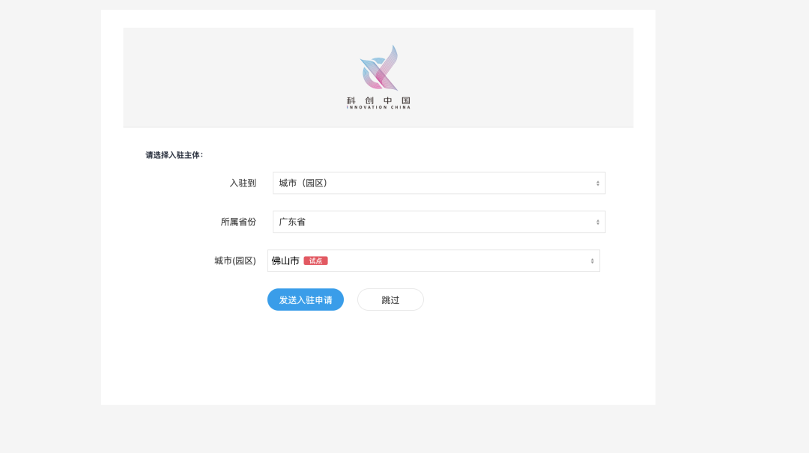Click the stepper arrows in the 城市(园区) field

pos(592,260)
